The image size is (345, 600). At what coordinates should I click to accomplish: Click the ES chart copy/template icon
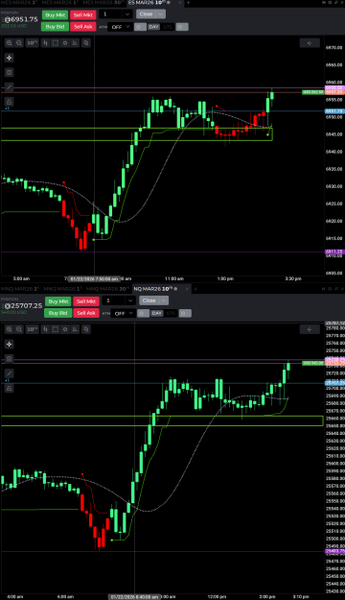tap(86, 43)
